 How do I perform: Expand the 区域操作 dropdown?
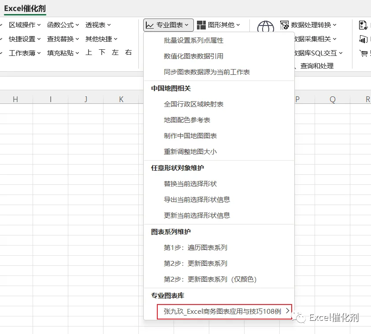tap(25, 25)
